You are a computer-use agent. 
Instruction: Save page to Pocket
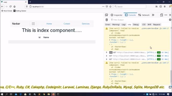107,6
